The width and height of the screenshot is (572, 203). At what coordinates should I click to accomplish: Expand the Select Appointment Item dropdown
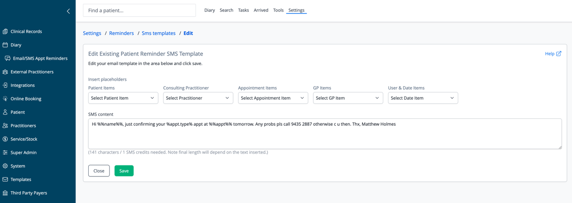273,98
